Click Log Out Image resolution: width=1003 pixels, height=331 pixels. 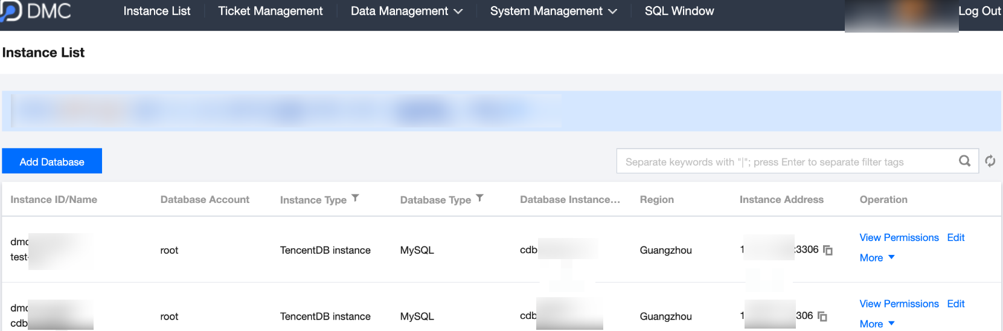tap(979, 11)
